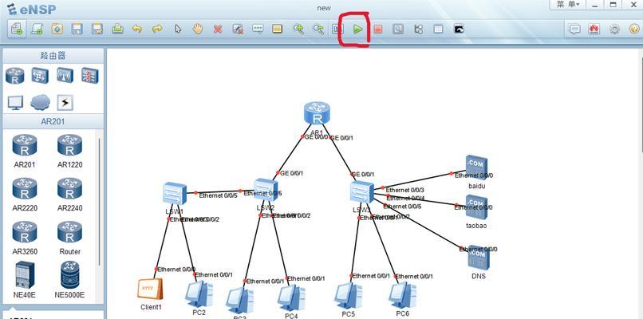Click the AR201 section header label
Screen dimensions: 643x319
click(x=53, y=121)
